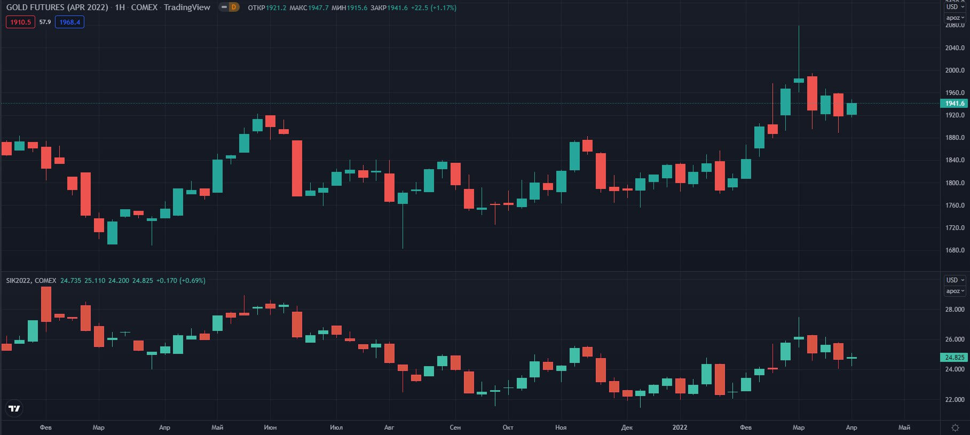Click the МАКС 1947.7 high value
This screenshot has width=970, height=435.
pos(309,7)
